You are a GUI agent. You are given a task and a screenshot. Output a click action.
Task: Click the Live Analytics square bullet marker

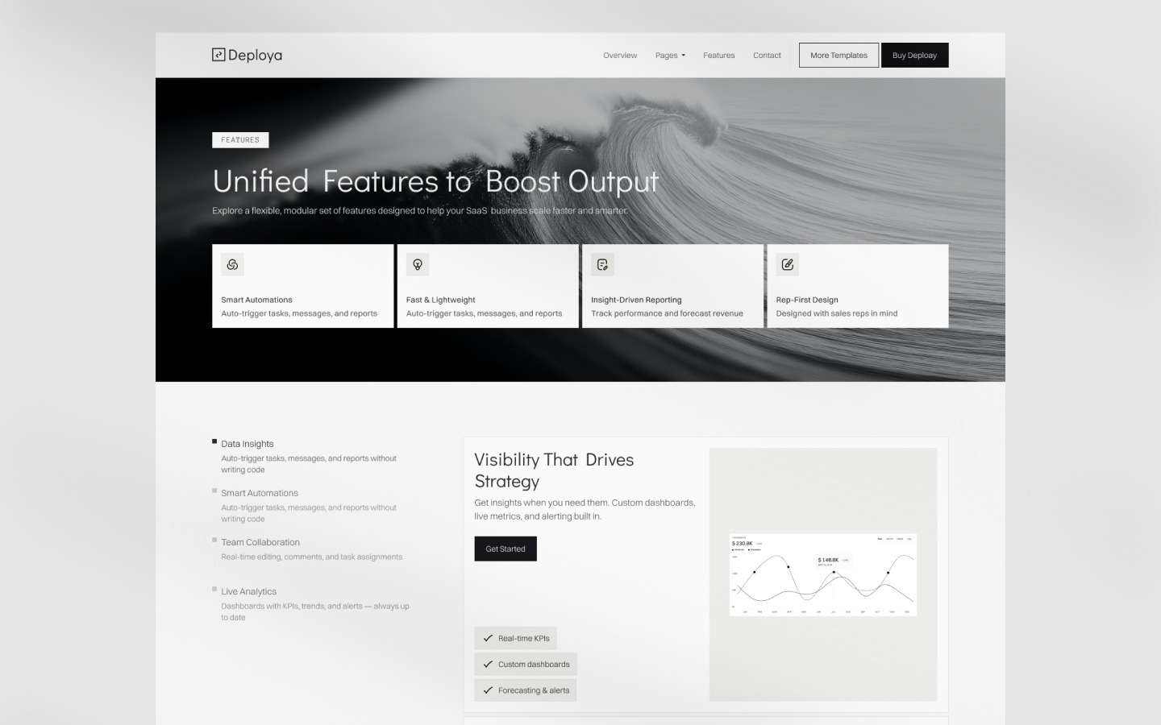[214, 589]
